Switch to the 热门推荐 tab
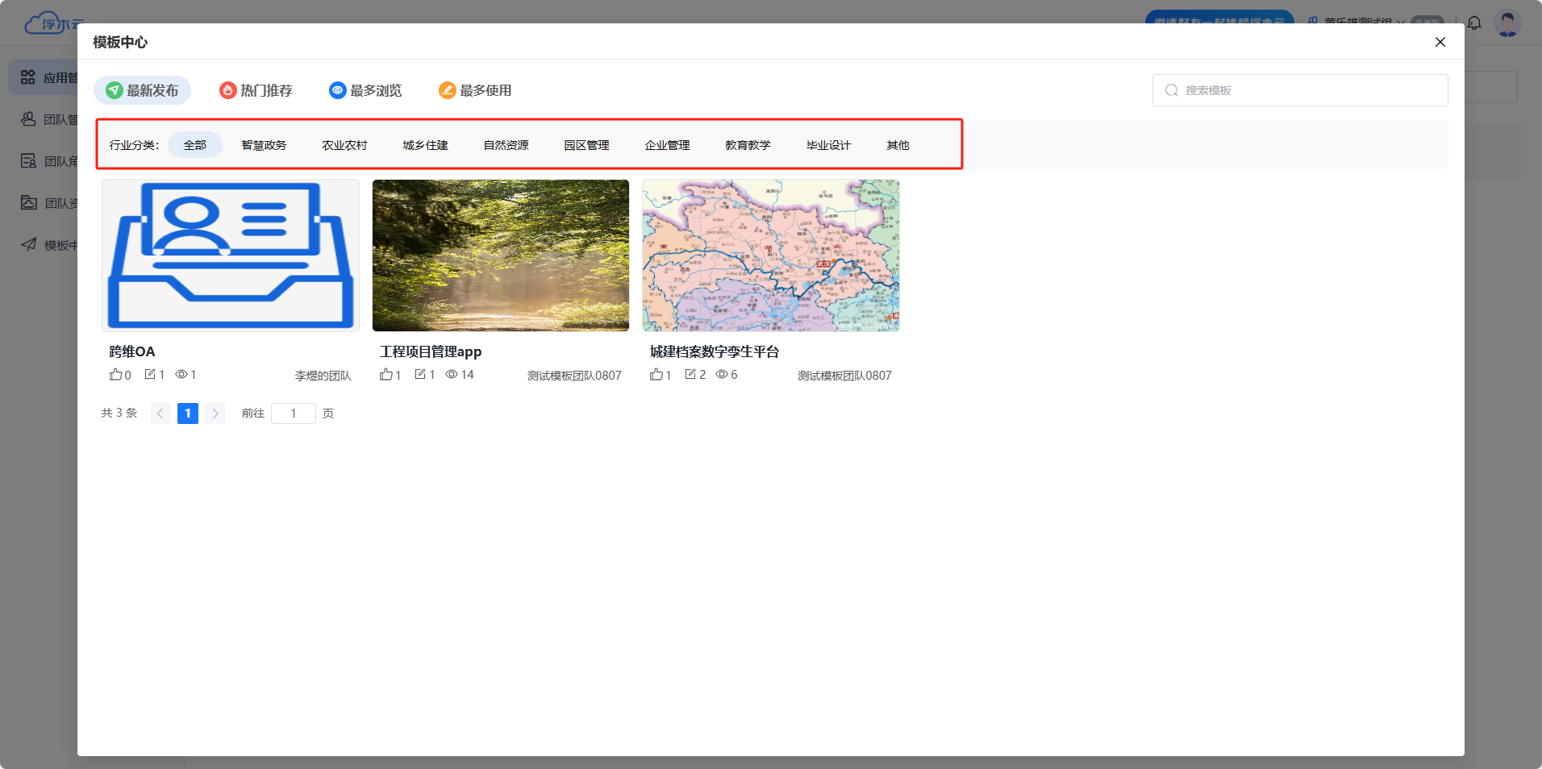1542x769 pixels. (x=256, y=90)
